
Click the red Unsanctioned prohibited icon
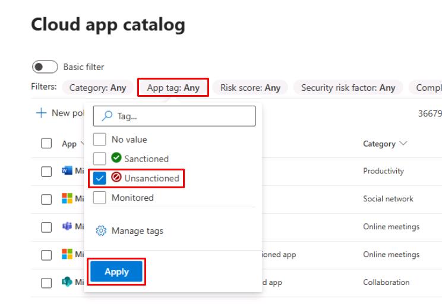click(116, 178)
